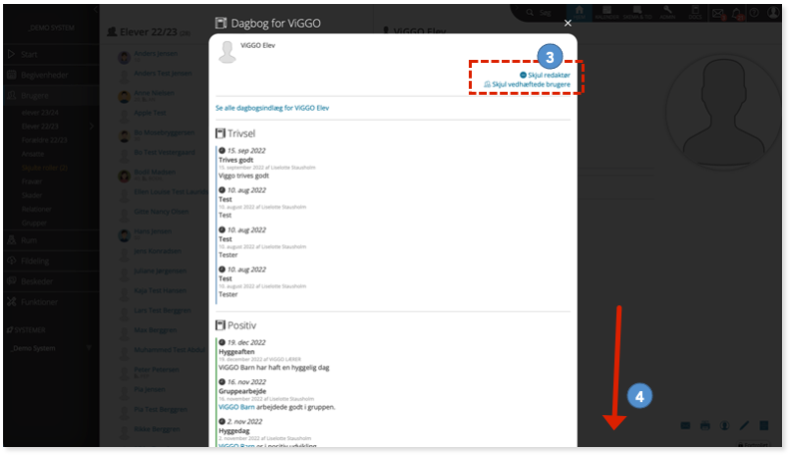Toggle Skjul redaktør option
The image size is (794, 458).
coord(545,75)
